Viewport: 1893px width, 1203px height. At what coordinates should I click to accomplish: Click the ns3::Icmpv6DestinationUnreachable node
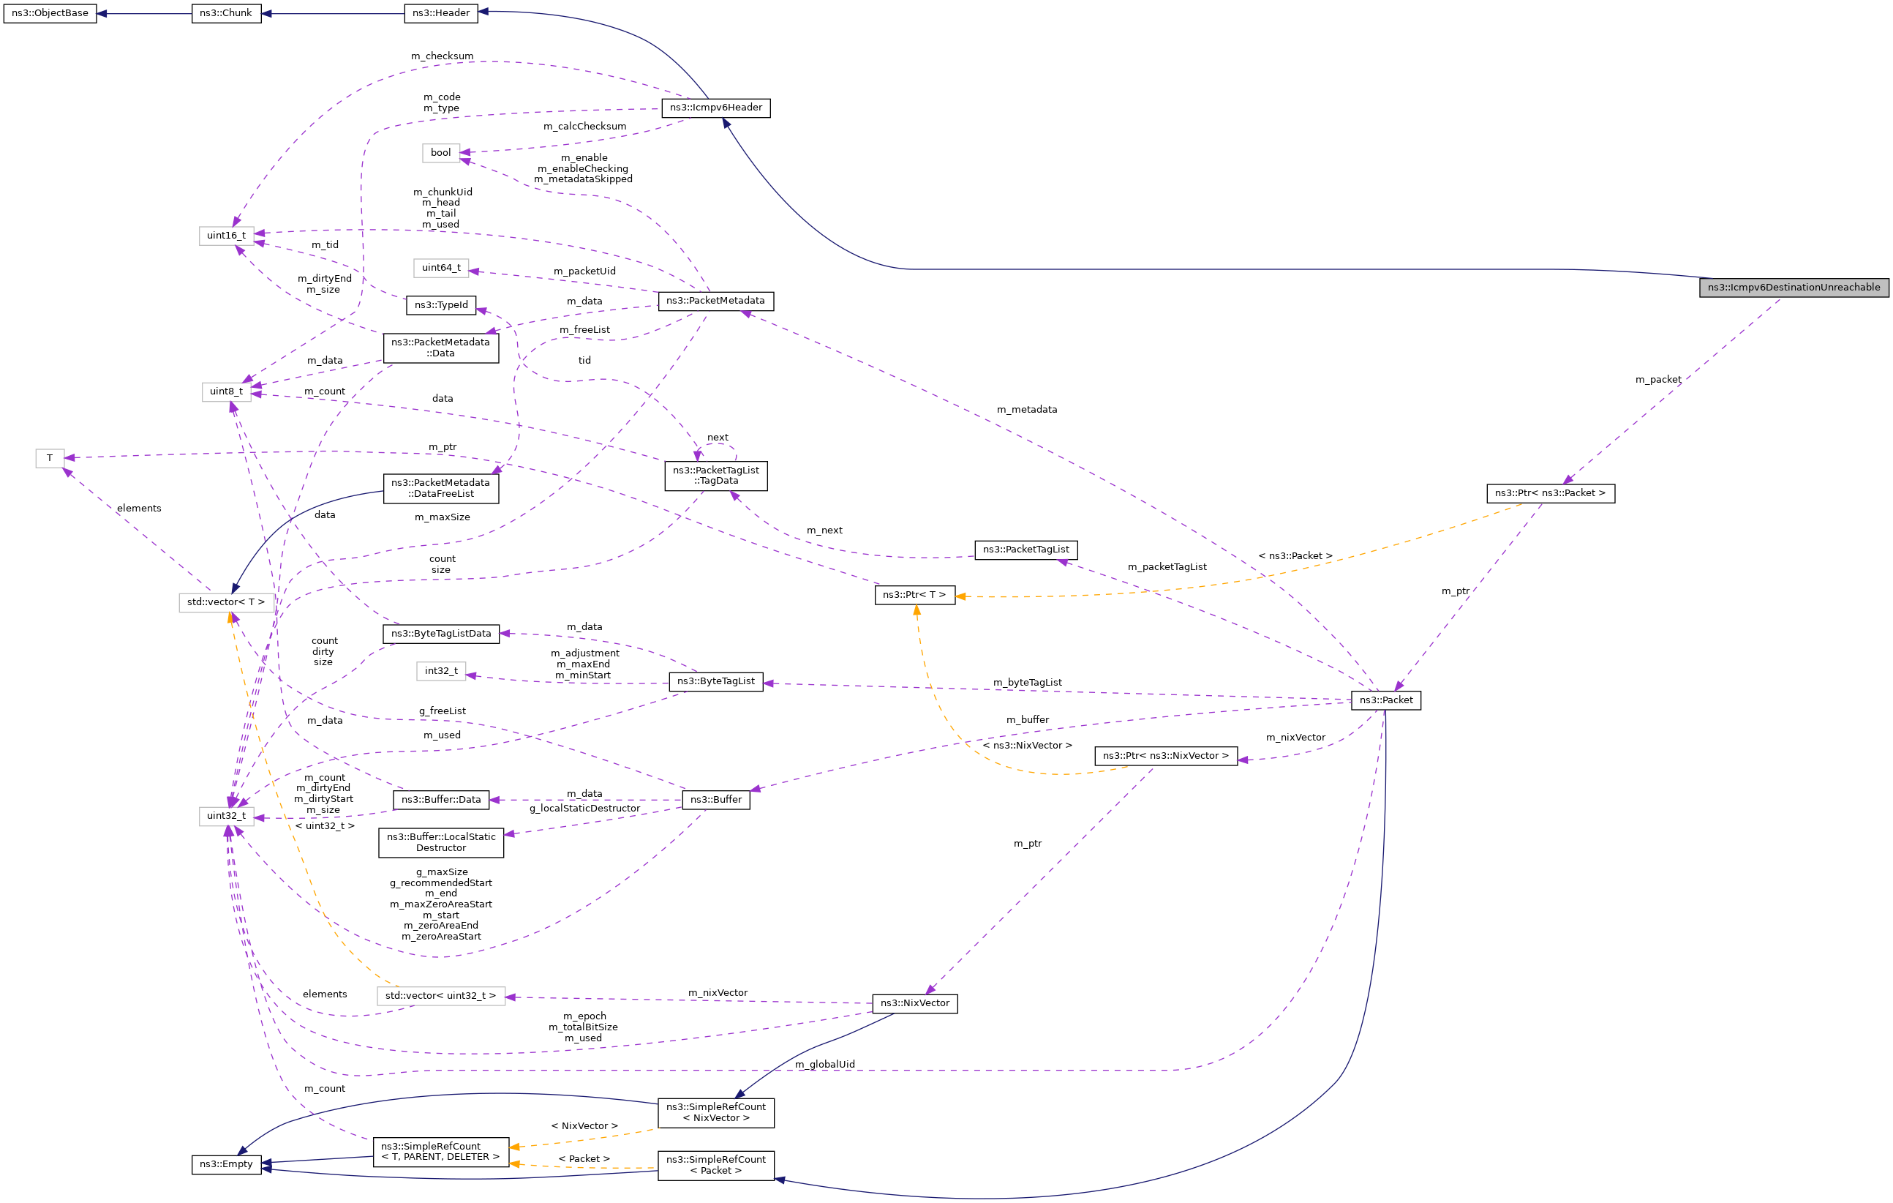point(1794,288)
